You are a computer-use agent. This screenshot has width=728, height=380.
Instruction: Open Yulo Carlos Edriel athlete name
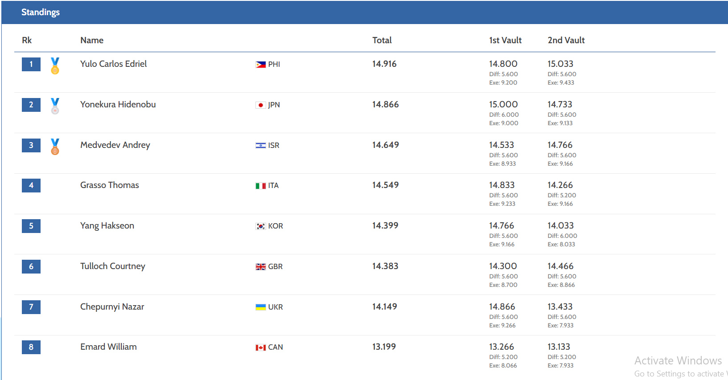point(114,64)
